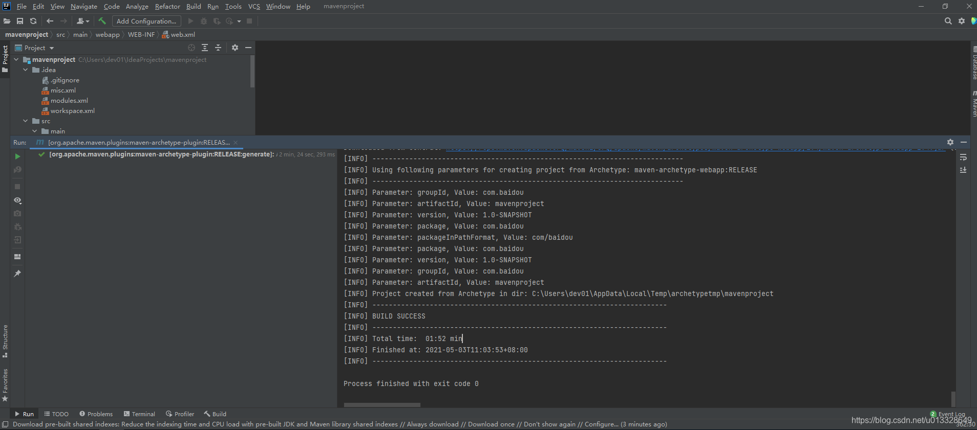Click the green Build hammer icon
This screenshot has height=430, width=977.
pyautogui.click(x=102, y=21)
